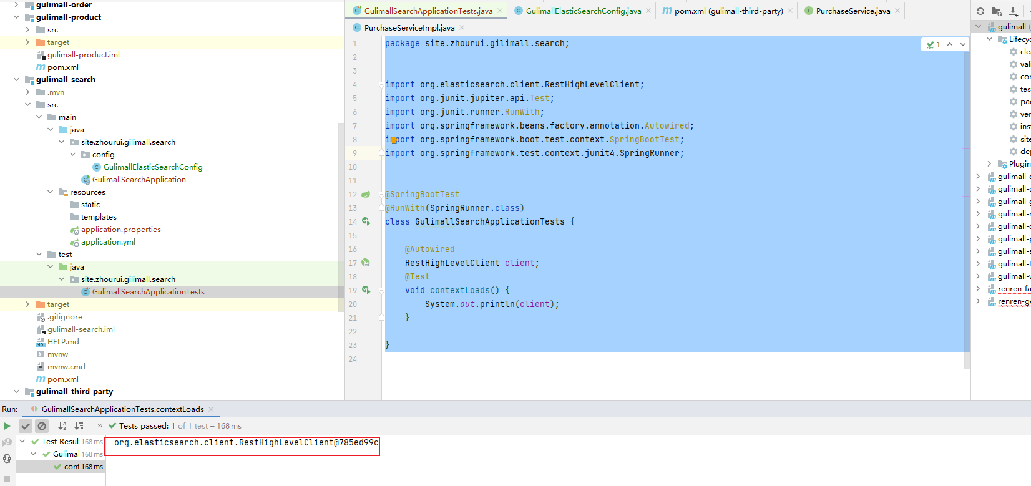Click the Stop square icon in Run panel

(x=7, y=479)
